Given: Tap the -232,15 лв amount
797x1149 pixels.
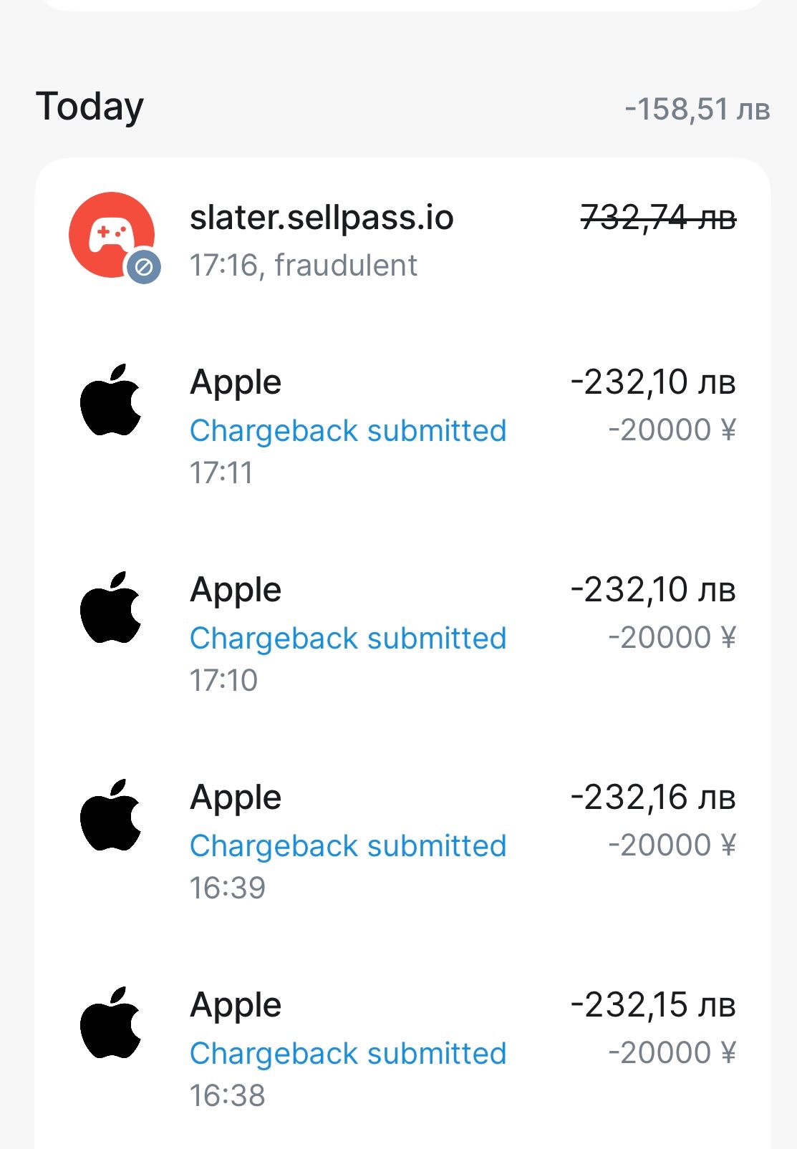Looking at the screenshot, I should [x=653, y=1005].
